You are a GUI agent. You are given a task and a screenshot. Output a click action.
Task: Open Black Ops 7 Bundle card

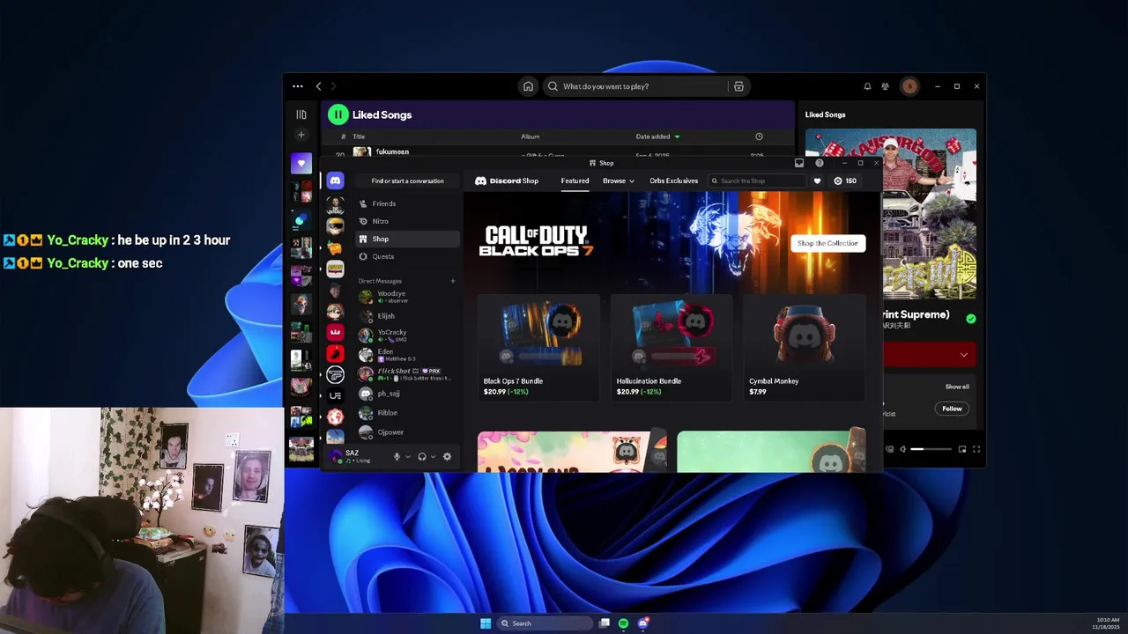538,348
